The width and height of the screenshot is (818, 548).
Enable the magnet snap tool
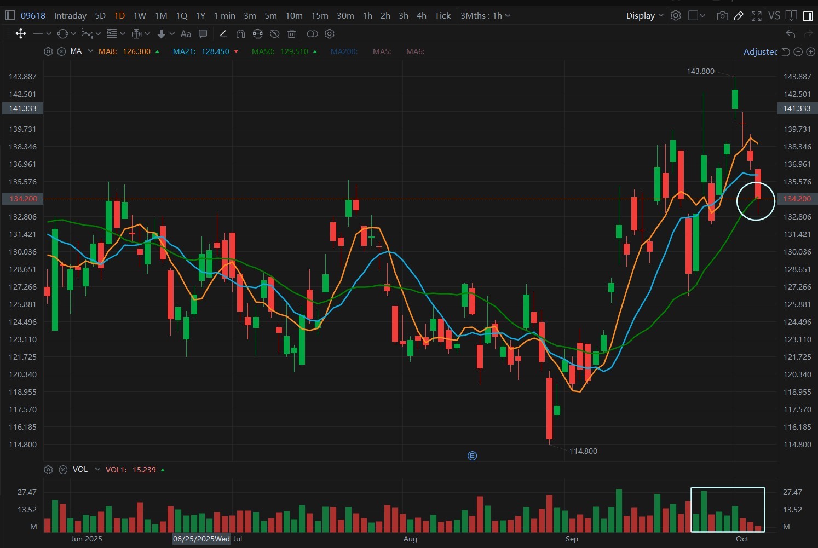coord(241,33)
